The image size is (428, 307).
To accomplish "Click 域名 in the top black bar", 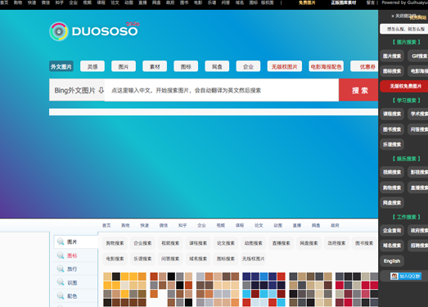I will (240, 2).
